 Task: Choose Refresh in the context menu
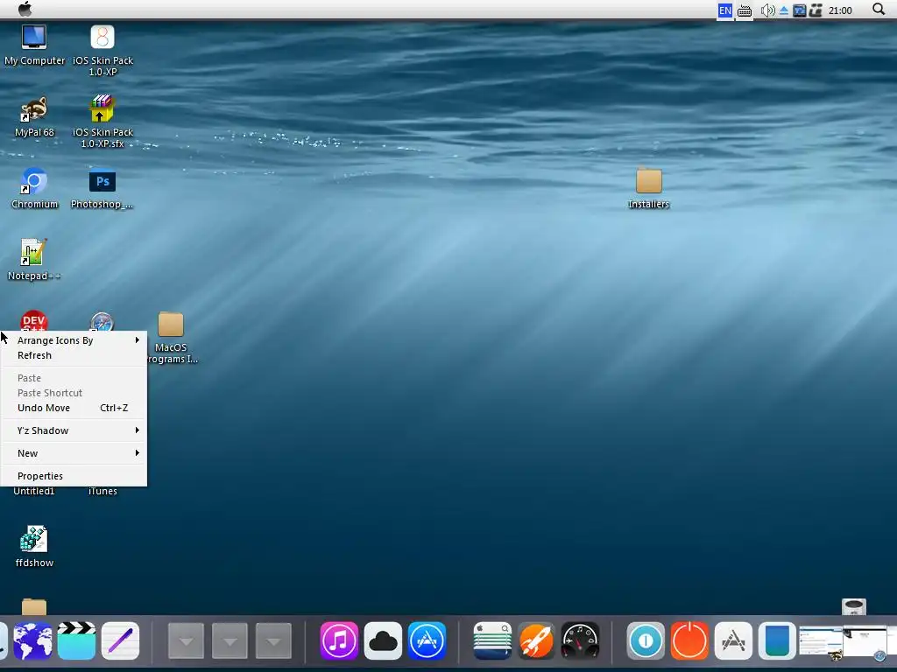pyautogui.click(x=74, y=355)
